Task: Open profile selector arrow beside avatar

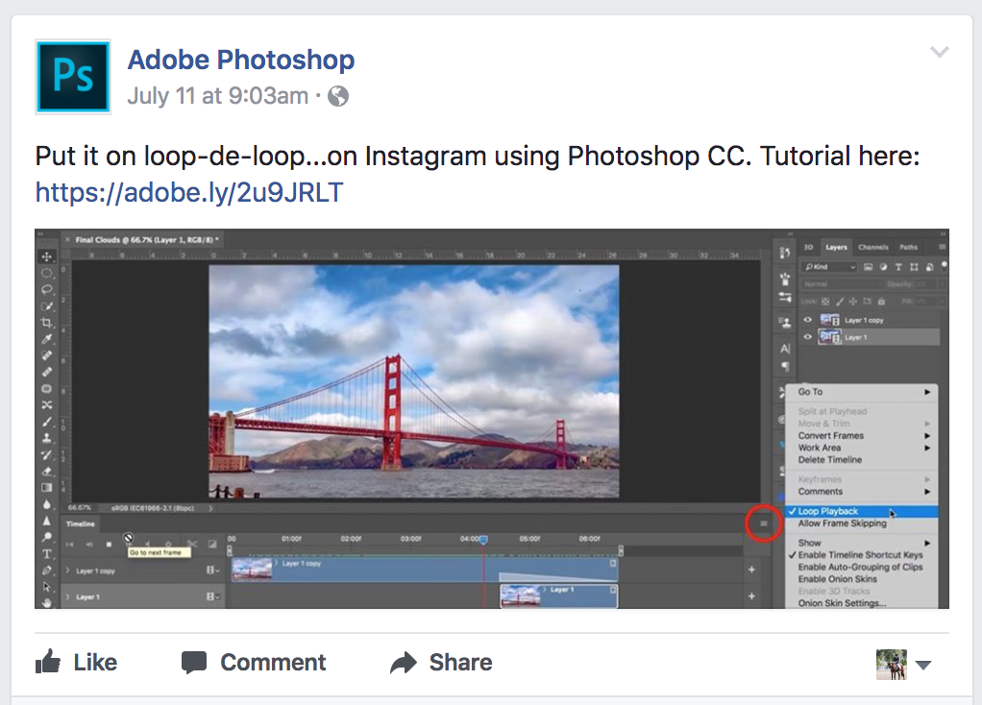Action: tap(923, 665)
